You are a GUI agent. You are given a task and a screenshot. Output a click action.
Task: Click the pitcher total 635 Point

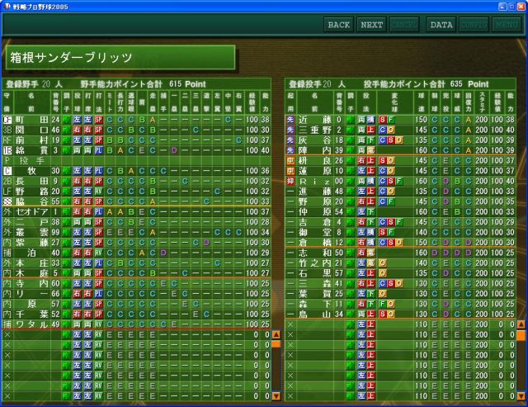pos(469,84)
